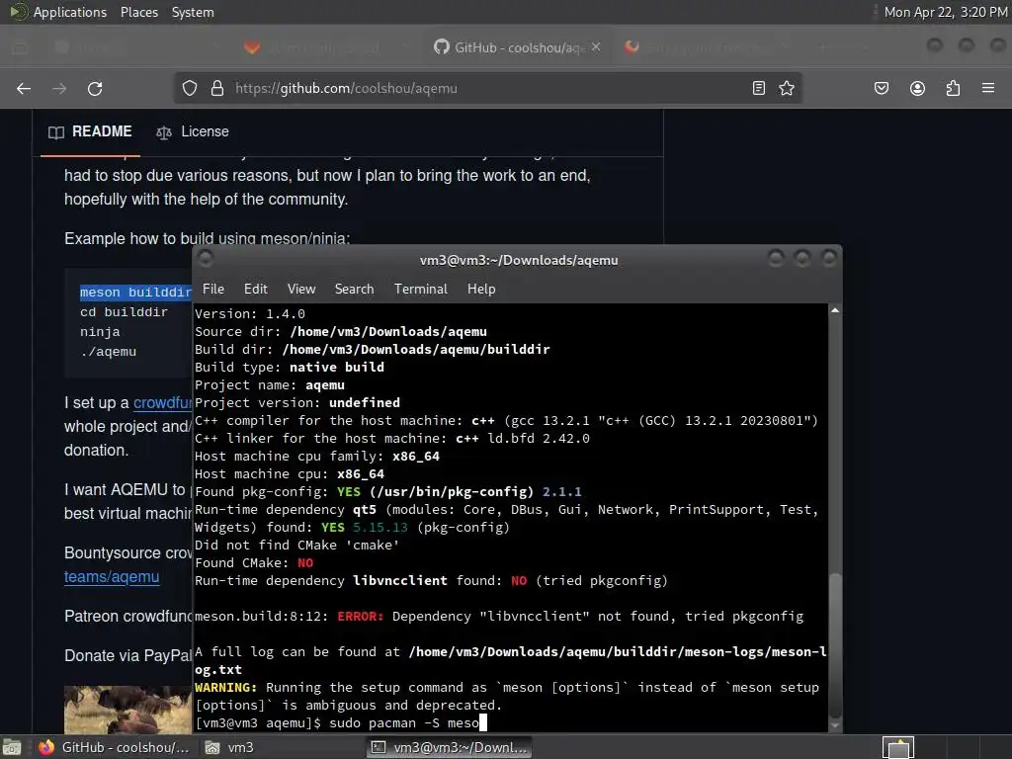Switch to the README tab
1012x759 pixels.
(x=90, y=131)
